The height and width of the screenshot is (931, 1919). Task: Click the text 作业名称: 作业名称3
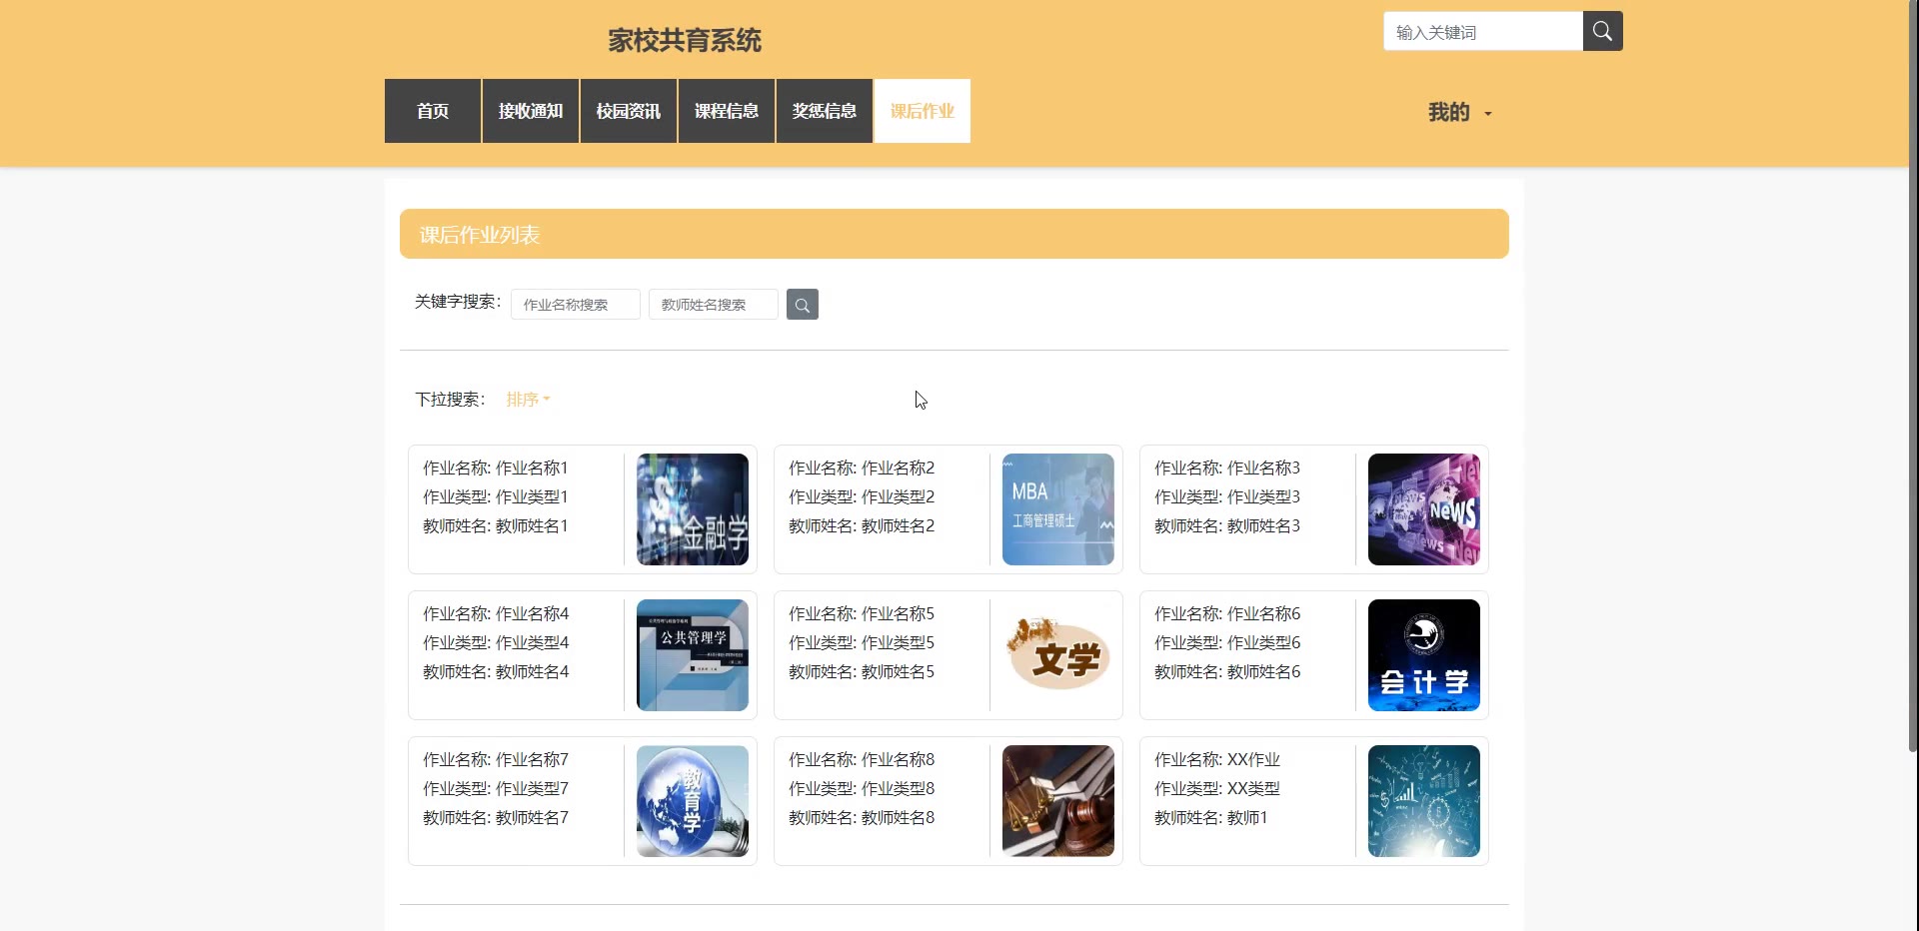[1227, 467]
